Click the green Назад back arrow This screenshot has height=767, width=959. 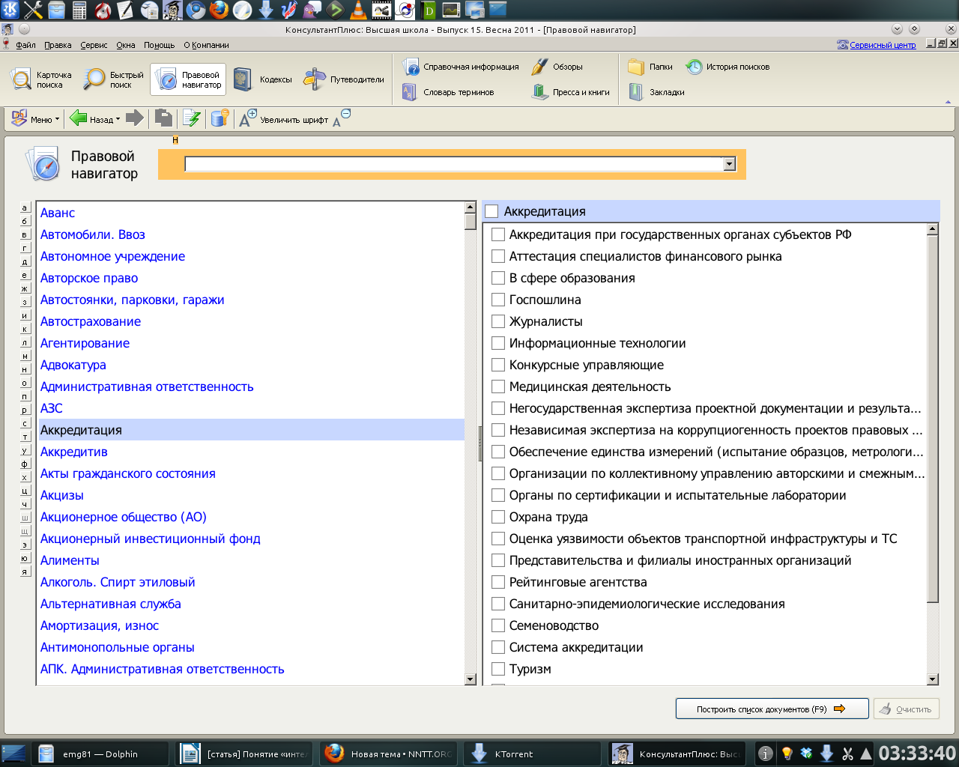pyautogui.click(x=78, y=118)
